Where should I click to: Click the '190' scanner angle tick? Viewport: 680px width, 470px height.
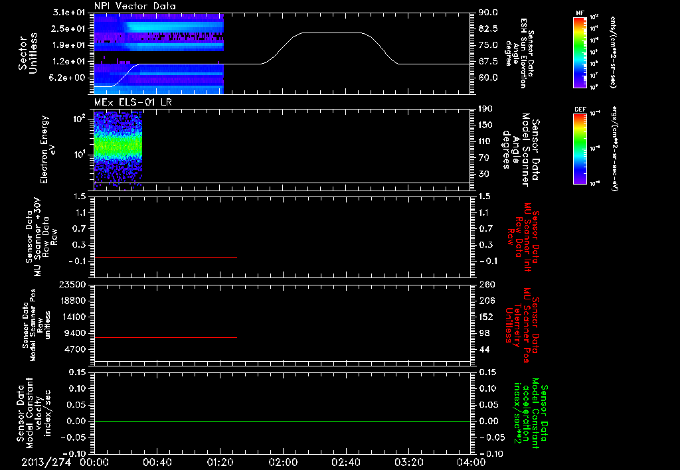[x=485, y=109]
